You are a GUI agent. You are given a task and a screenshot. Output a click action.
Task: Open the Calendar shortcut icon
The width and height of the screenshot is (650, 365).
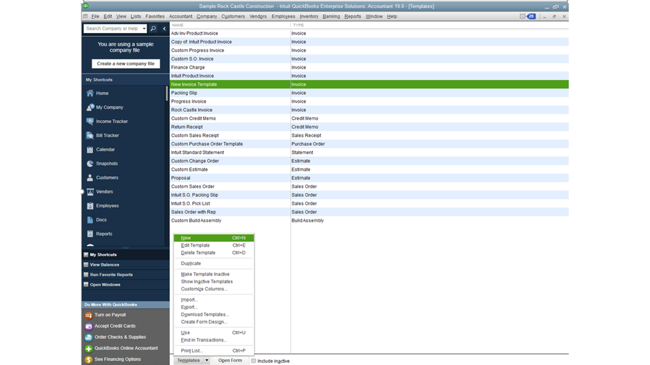click(x=90, y=149)
